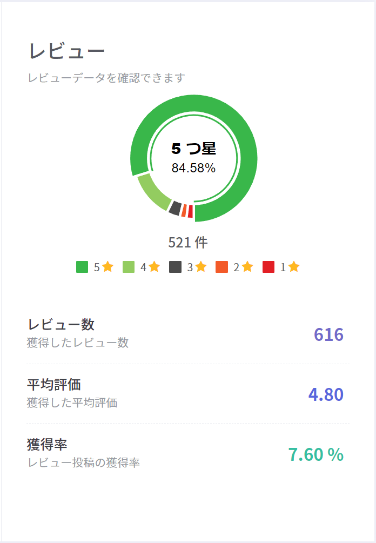Toggle the 1-star red legend swatch
376x543 pixels.
268,267
